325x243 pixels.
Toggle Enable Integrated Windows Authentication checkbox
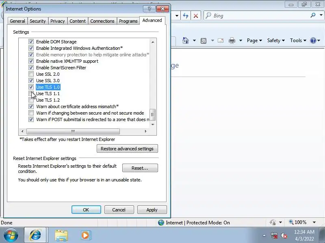[x=31, y=48]
